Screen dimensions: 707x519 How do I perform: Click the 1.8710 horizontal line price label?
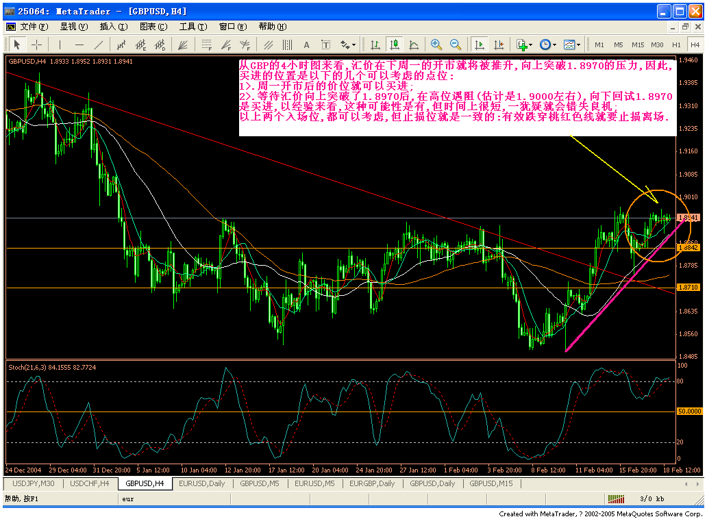689,288
